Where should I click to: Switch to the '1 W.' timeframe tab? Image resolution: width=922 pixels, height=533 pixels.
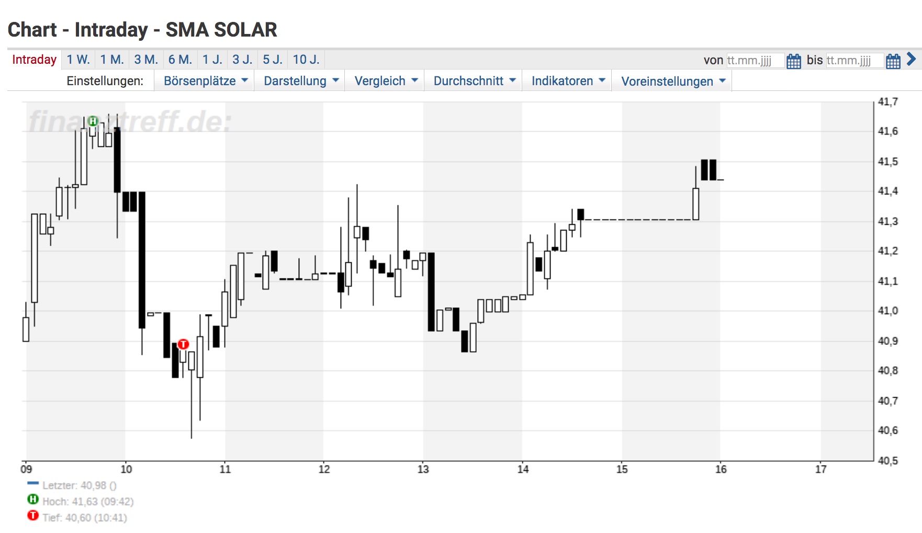tap(77, 59)
